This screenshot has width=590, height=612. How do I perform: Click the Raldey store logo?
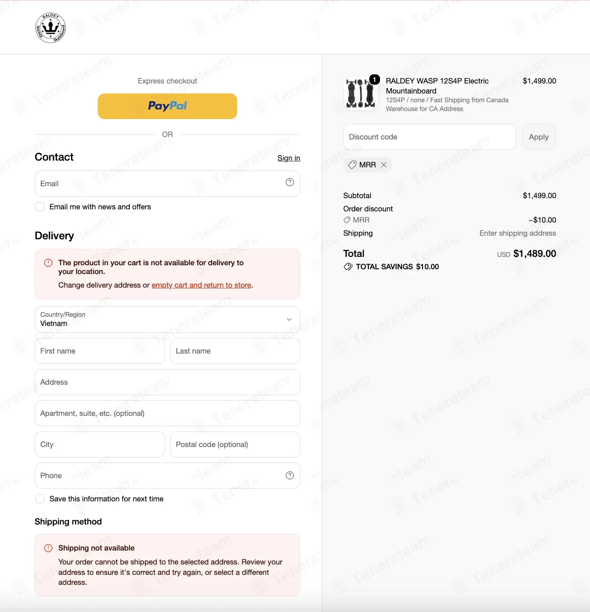pos(50,28)
